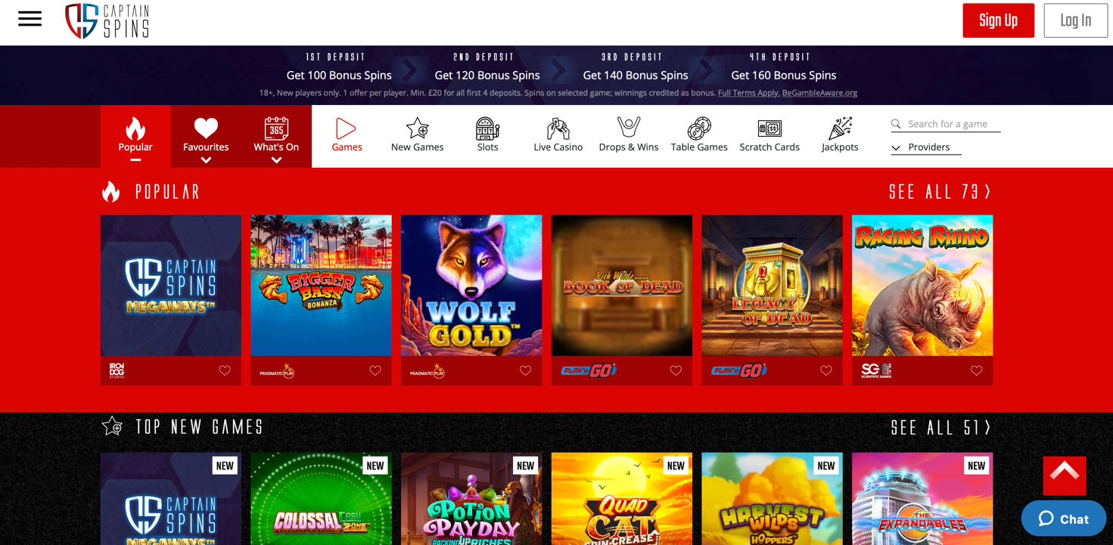Viewport: 1113px width, 545px height.
Task: Open the Scratch Cards category icon
Action: click(x=769, y=129)
